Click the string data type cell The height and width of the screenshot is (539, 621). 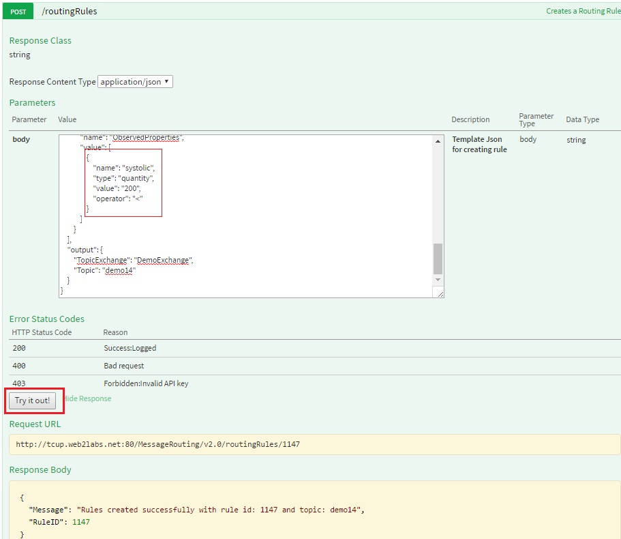click(x=576, y=140)
